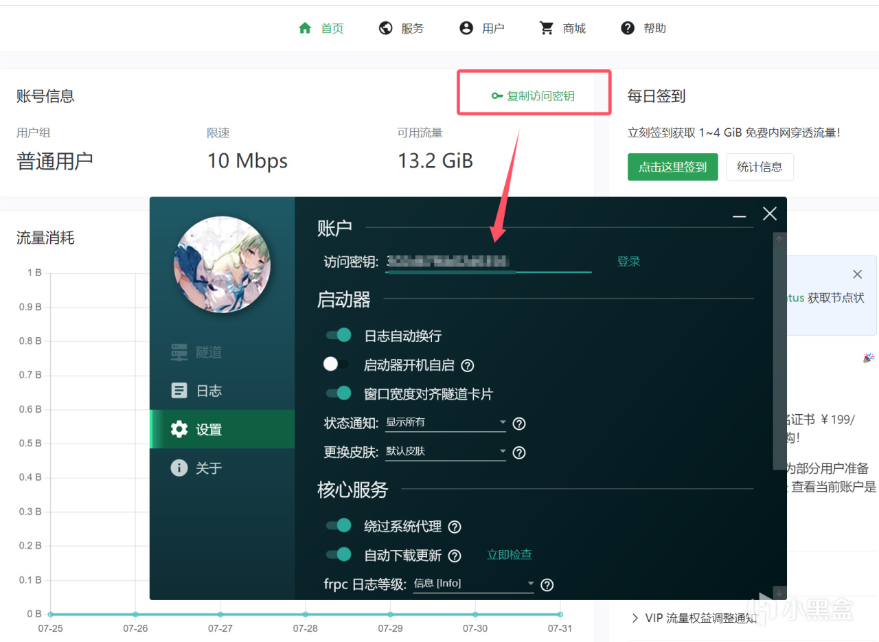Image resolution: width=879 pixels, height=642 pixels.
Task: Switch to 关于 tab in launcher
Action: (x=222, y=468)
